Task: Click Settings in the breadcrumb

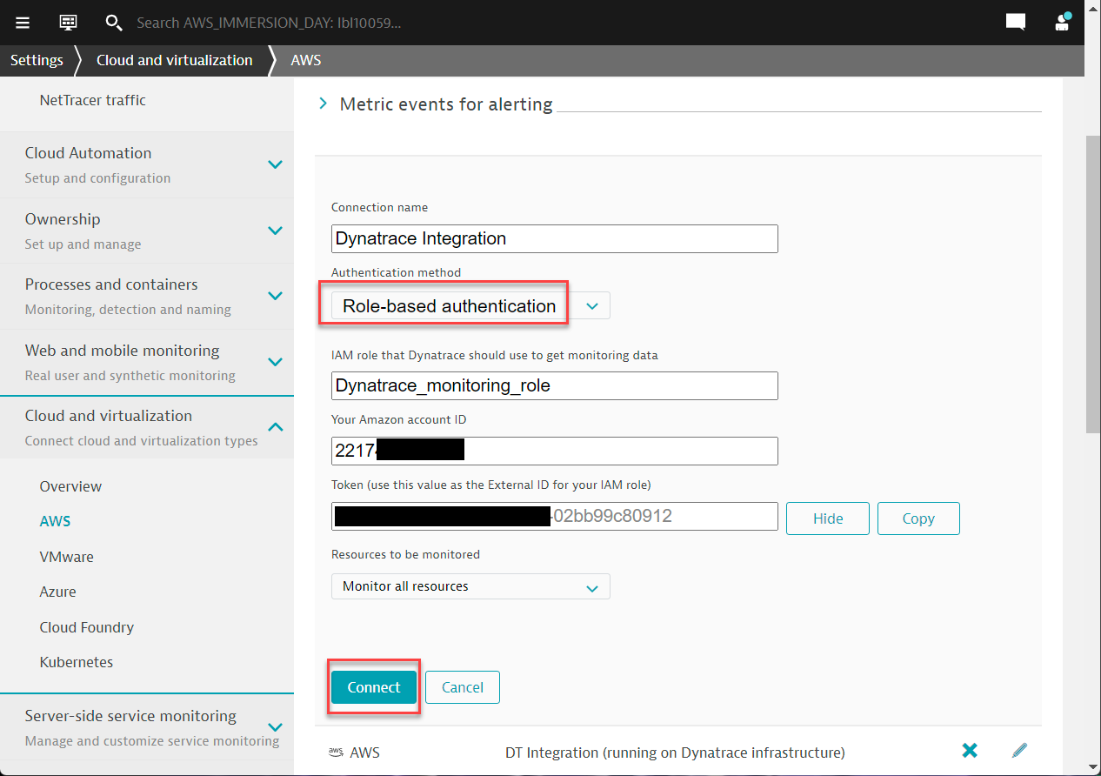Action: pyautogui.click(x=37, y=60)
